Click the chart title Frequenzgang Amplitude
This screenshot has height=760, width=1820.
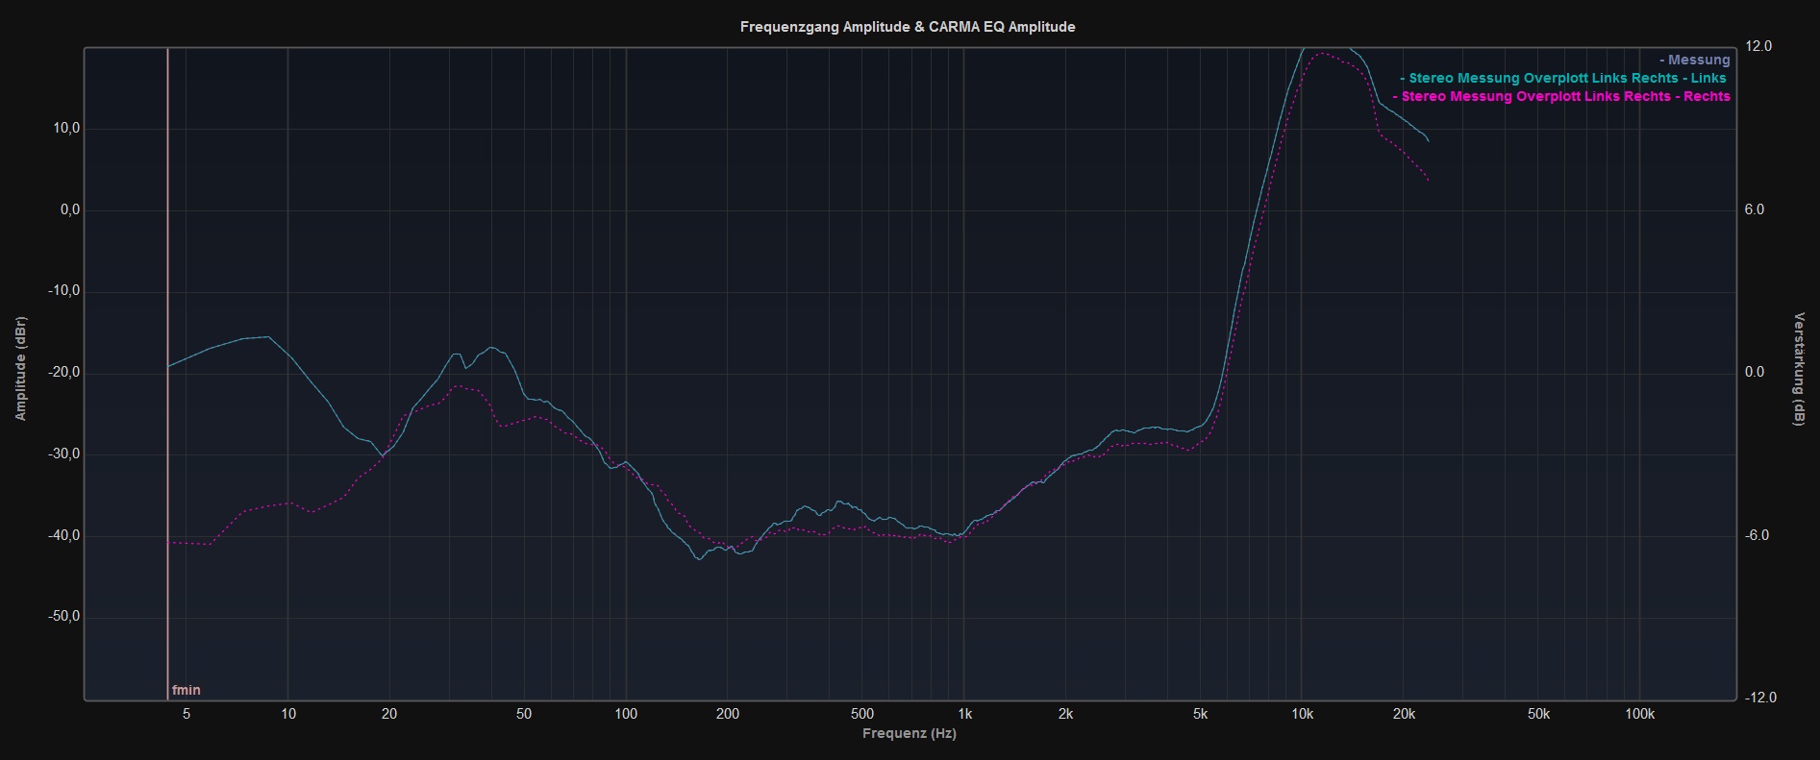[908, 27]
